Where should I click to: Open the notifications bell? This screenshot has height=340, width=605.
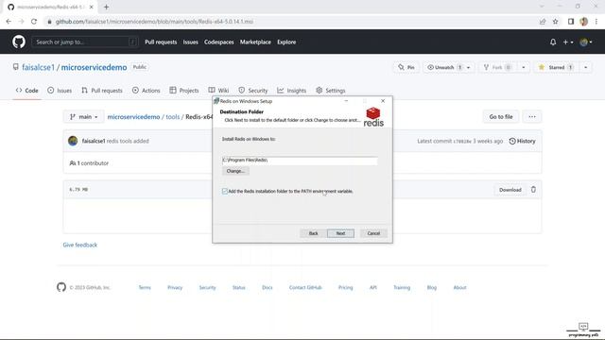[x=553, y=42]
